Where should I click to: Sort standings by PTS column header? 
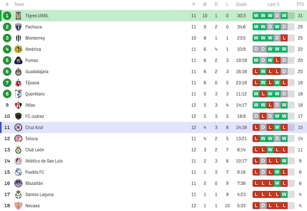click(300, 4)
